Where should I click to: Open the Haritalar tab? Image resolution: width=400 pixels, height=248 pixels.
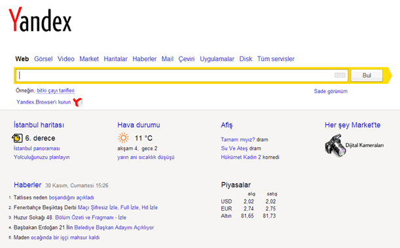[x=115, y=59]
